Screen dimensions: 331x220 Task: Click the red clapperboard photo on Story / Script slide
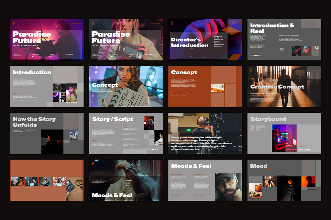(x=149, y=123)
